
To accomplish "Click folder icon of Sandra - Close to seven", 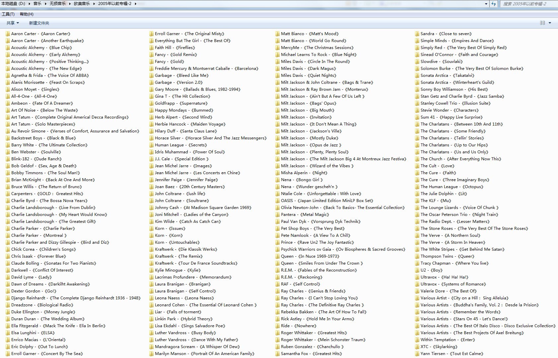I will tap(417, 34).
